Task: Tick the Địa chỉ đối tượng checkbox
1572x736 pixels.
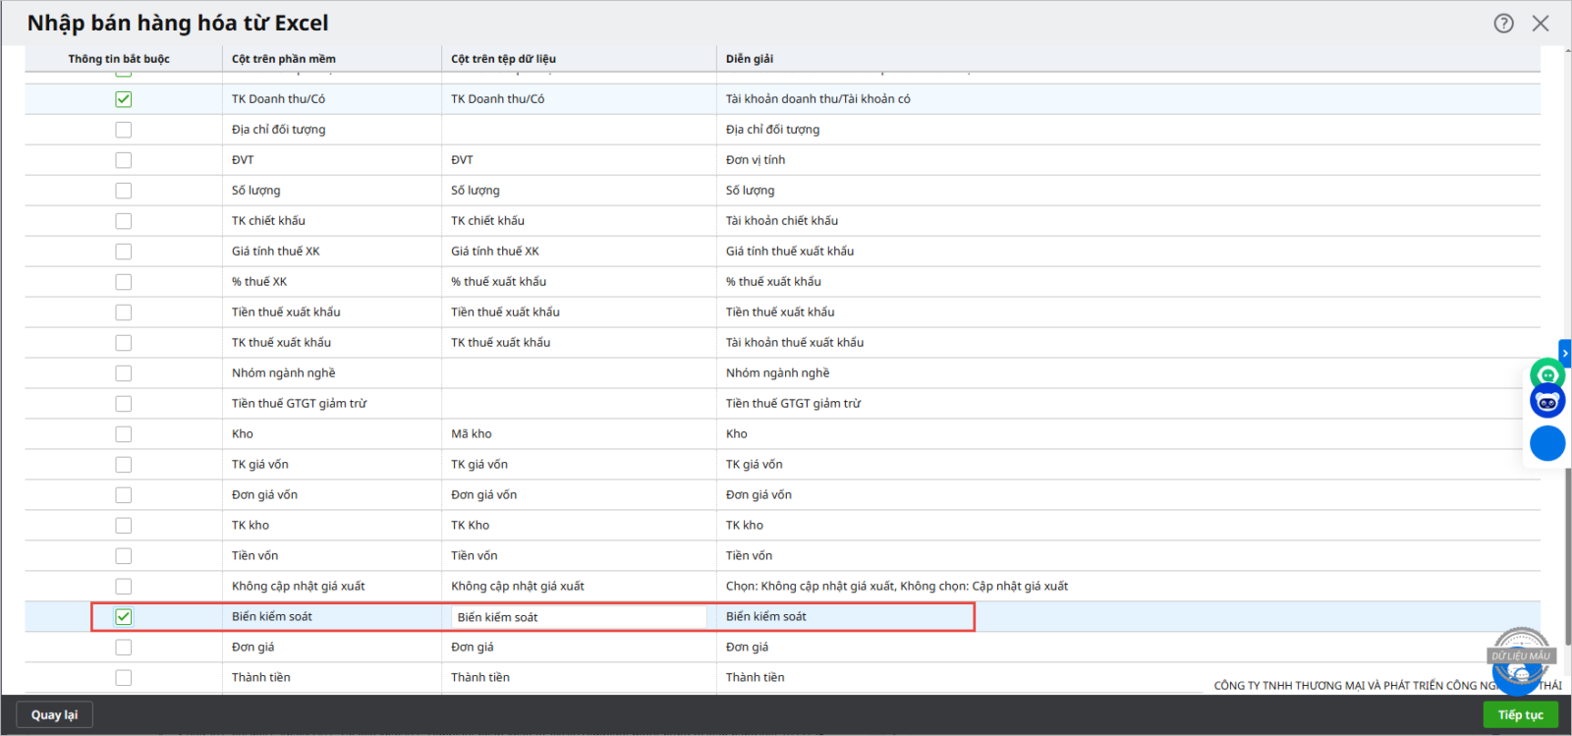Action: point(123,130)
